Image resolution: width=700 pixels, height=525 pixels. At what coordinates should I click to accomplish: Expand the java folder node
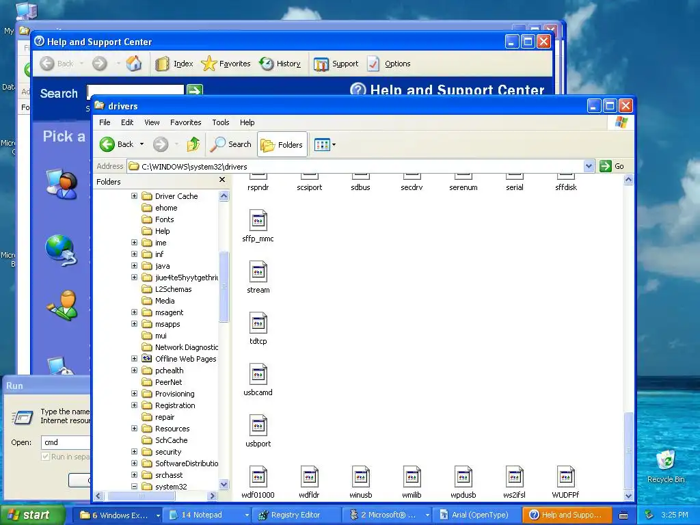coord(134,265)
